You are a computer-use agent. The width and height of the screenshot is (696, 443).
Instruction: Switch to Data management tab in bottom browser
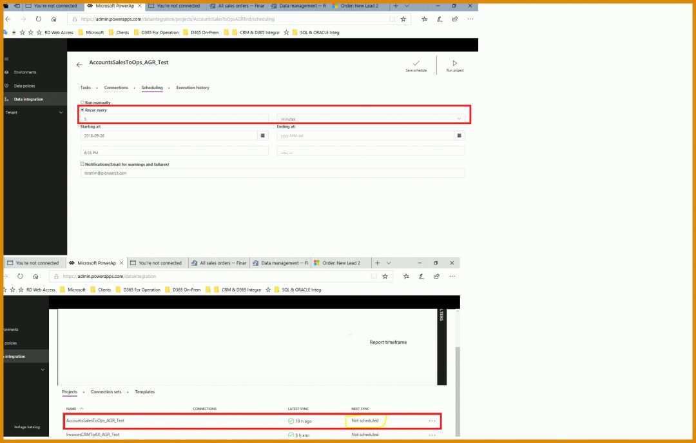pos(280,263)
